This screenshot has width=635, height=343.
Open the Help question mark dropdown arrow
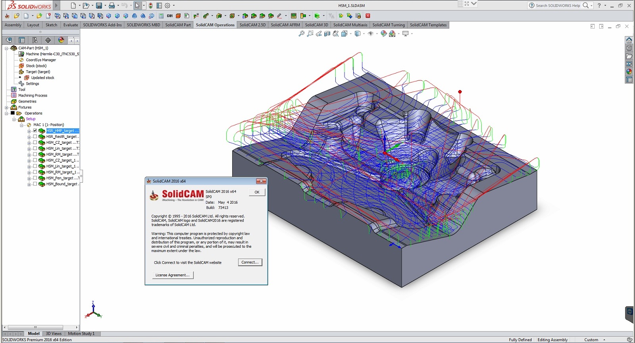[x=605, y=6]
